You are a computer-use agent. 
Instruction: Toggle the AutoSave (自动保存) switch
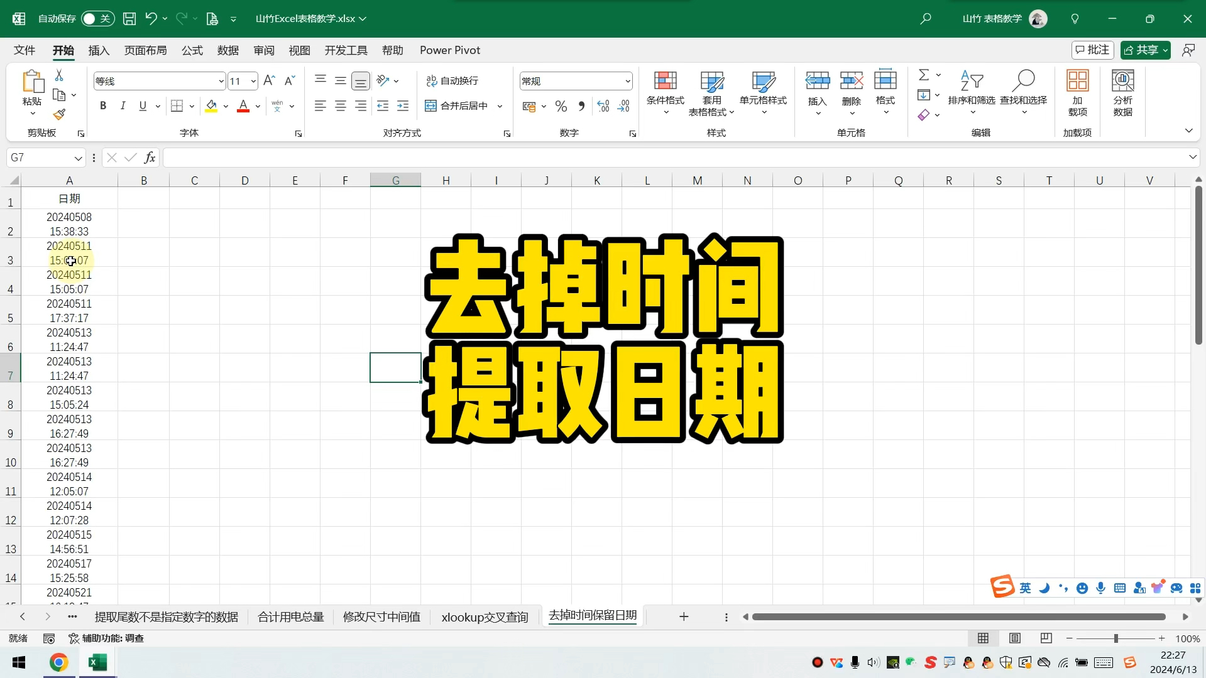coord(97,19)
